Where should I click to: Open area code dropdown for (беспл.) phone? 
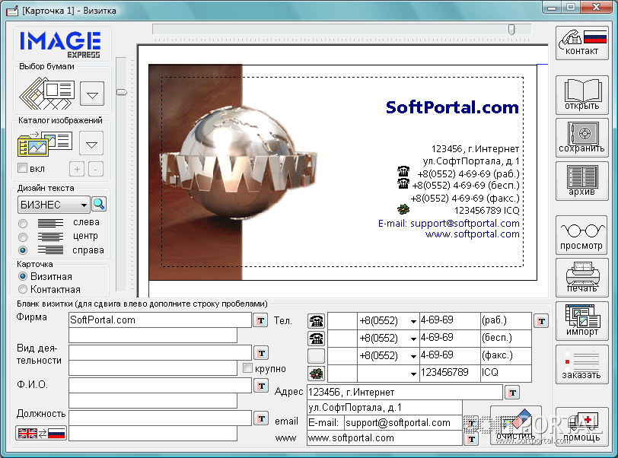click(413, 339)
